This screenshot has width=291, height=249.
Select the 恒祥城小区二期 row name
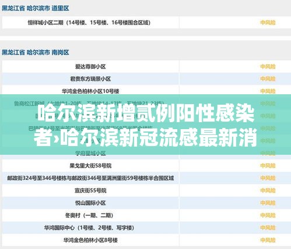click(89, 23)
